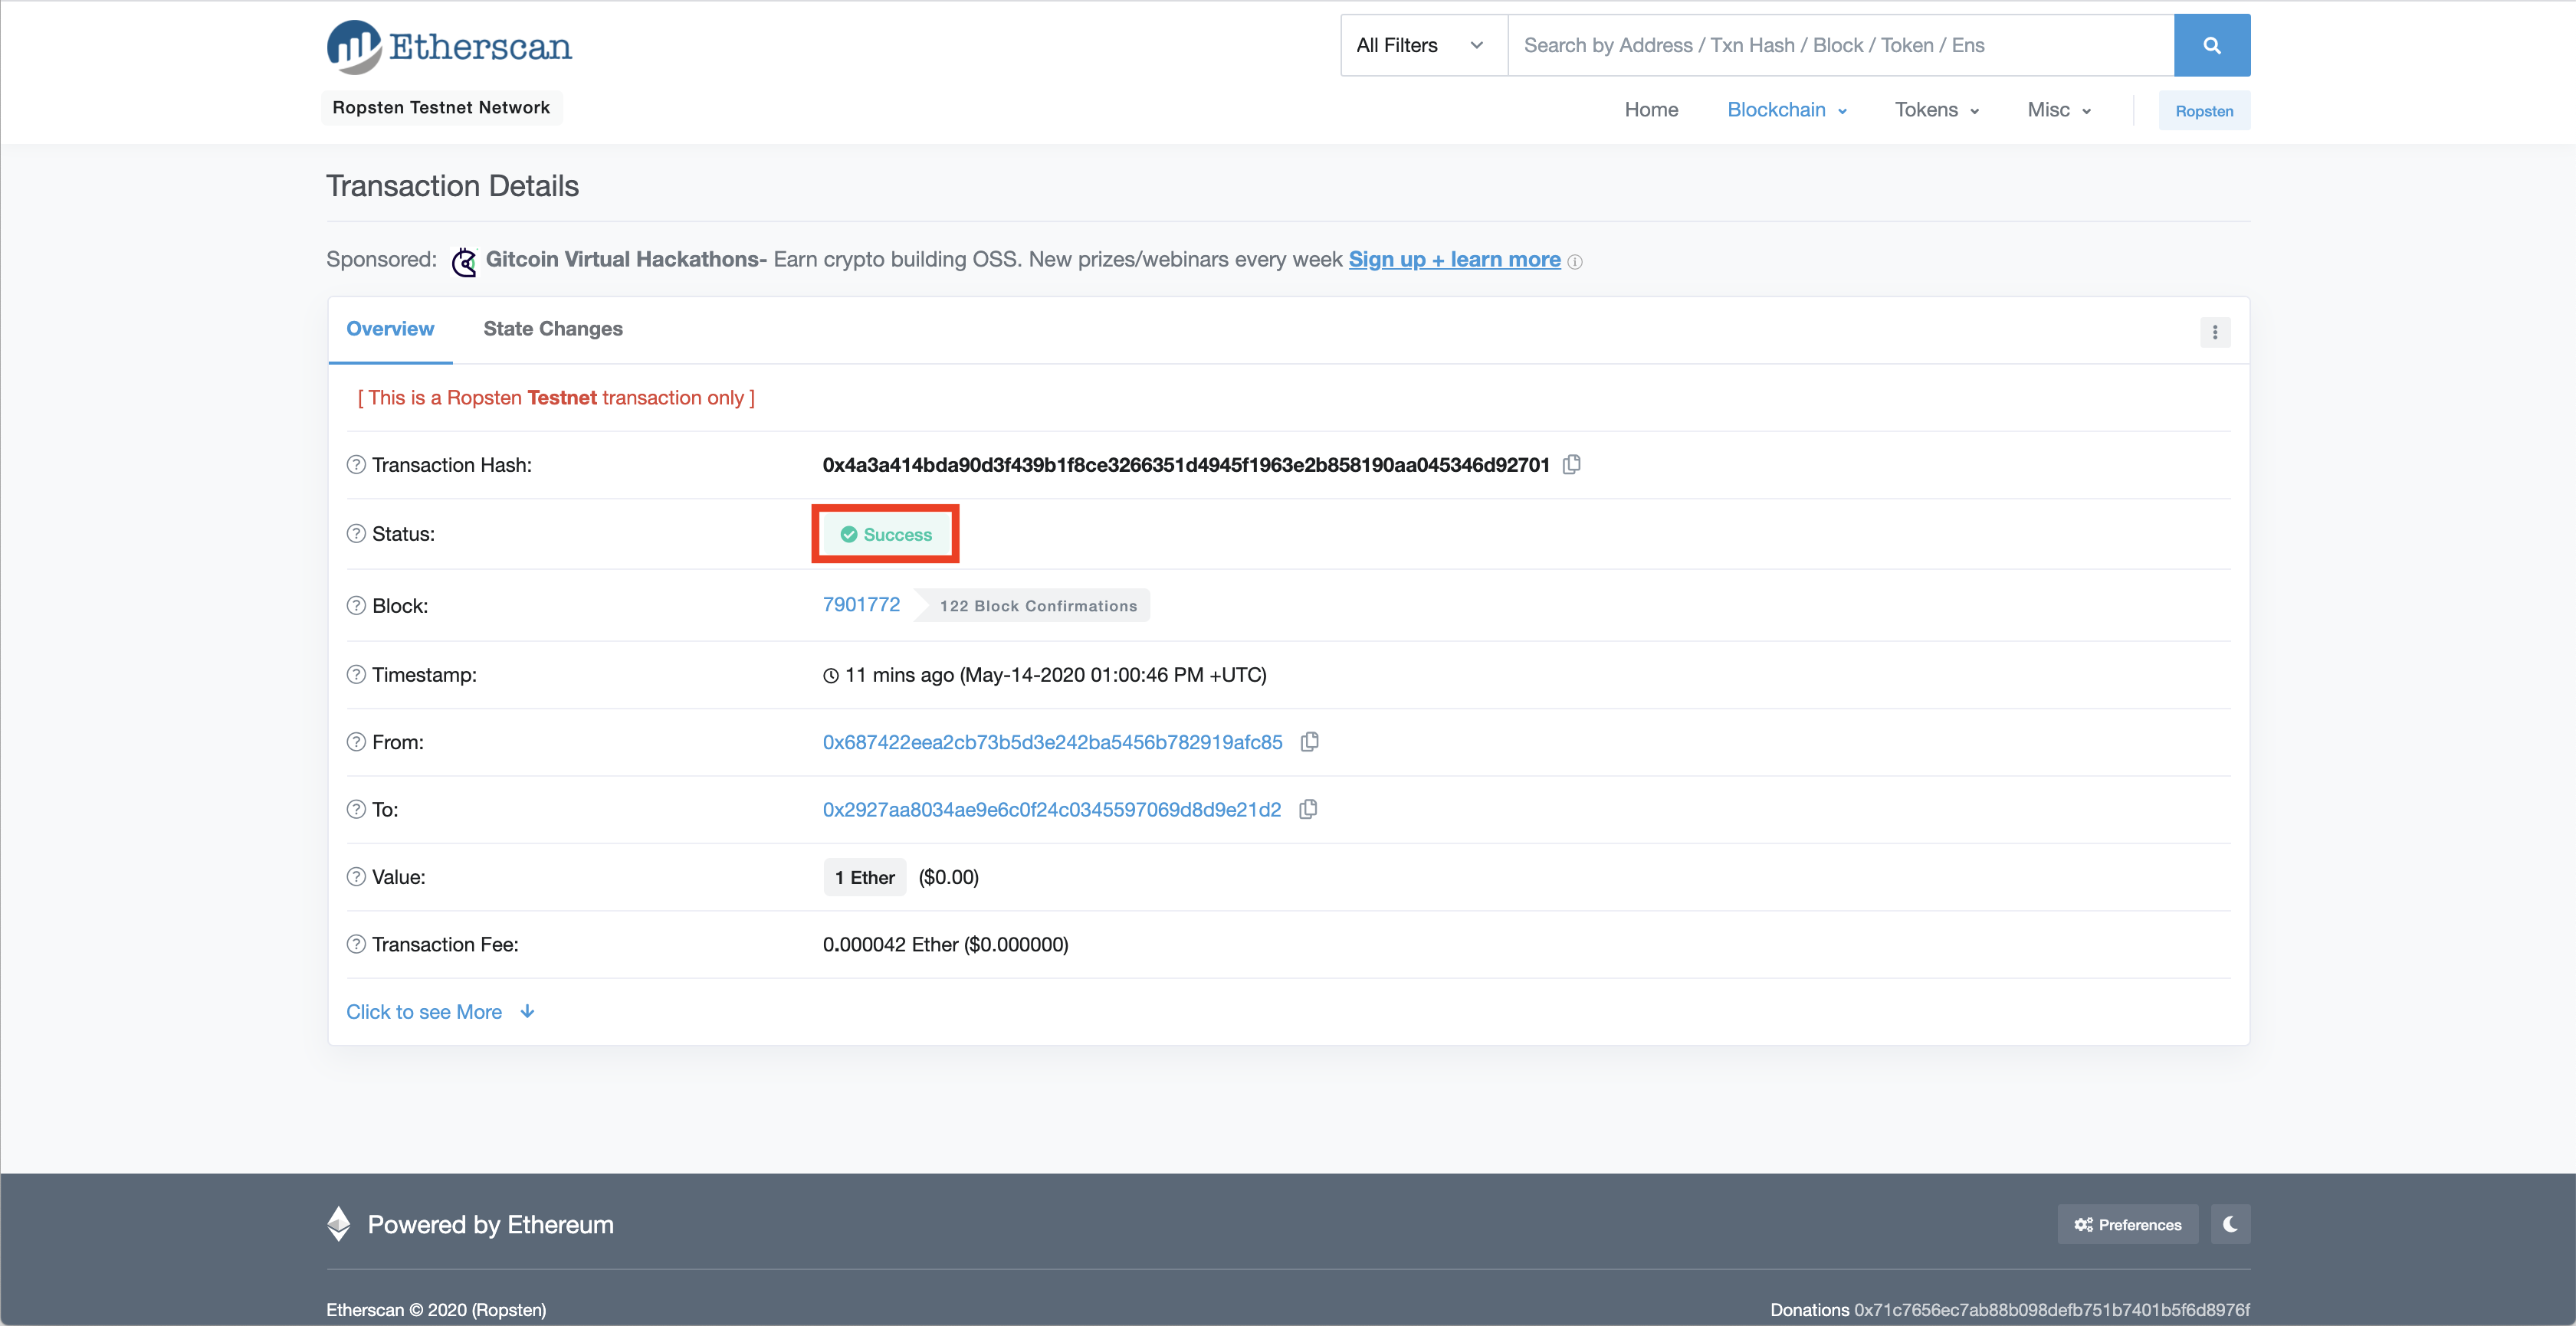Click the Status help question icon
Image resolution: width=2576 pixels, height=1326 pixels.
pyautogui.click(x=356, y=534)
